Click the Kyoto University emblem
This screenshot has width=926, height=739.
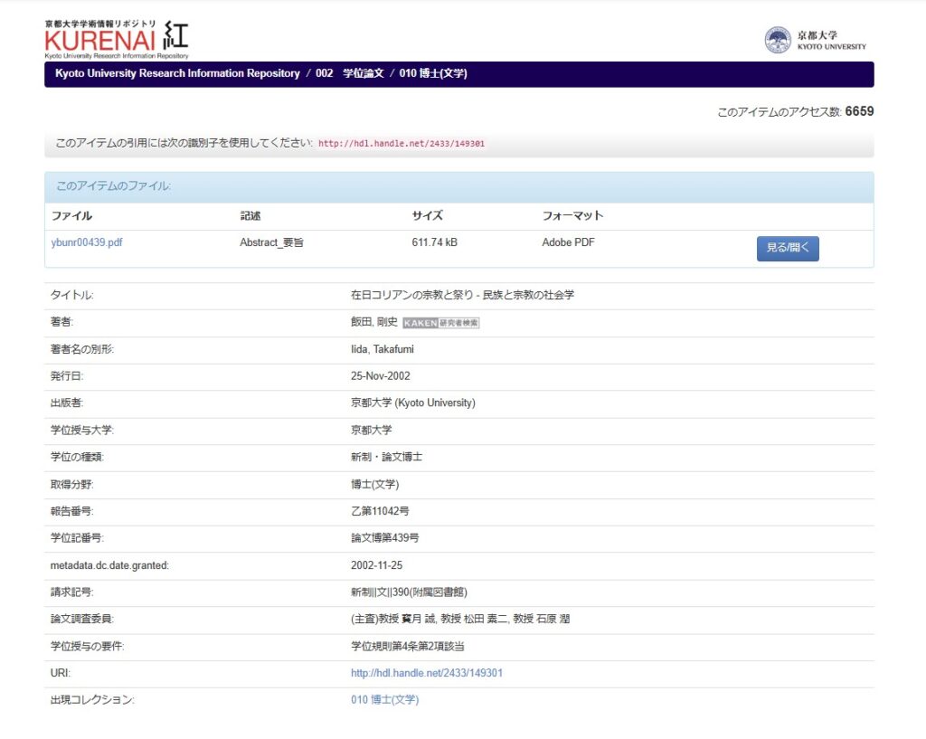click(x=777, y=40)
